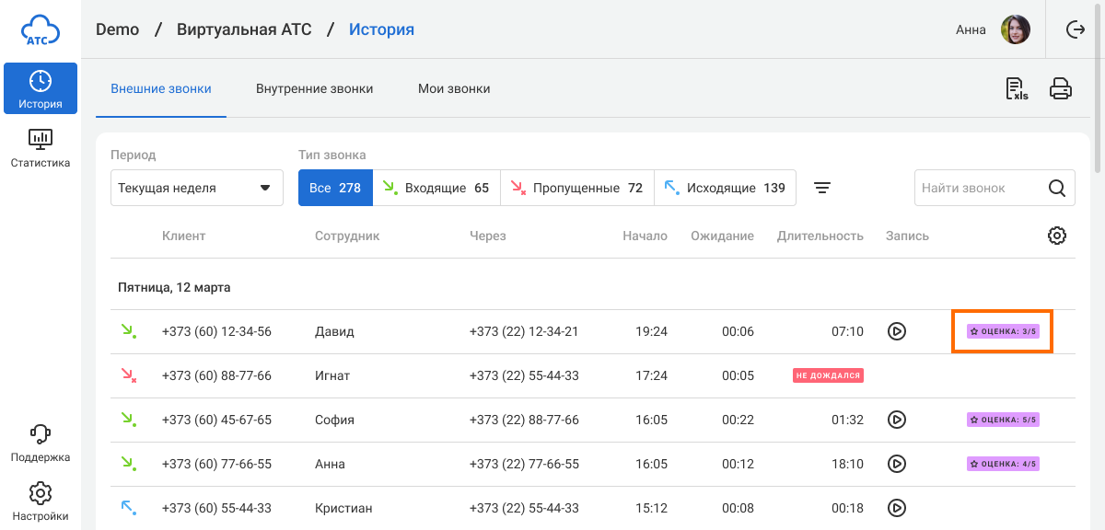This screenshot has width=1105, height=530.
Task: Click the logout icon at top right
Action: tap(1075, 29)
